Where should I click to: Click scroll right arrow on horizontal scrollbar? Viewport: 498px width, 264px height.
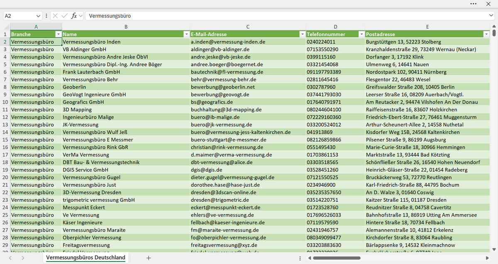[488, 258]
